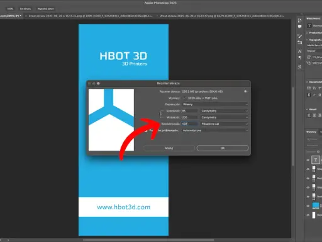Click the font size icon in Typografia
Screen dimensions: 322x242
click(x=309, y=57)
